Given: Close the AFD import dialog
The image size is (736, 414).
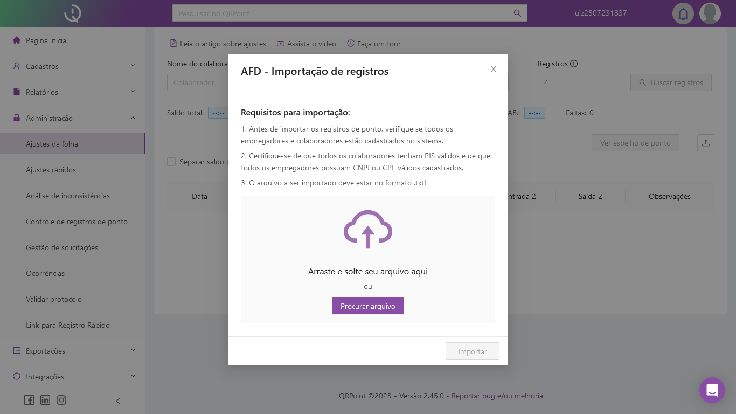Looking at the screenshot, I should click(494, 69).
